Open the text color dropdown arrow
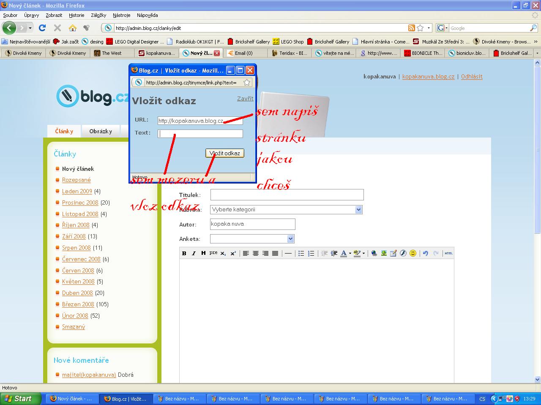541x405 pixels. 350,253
